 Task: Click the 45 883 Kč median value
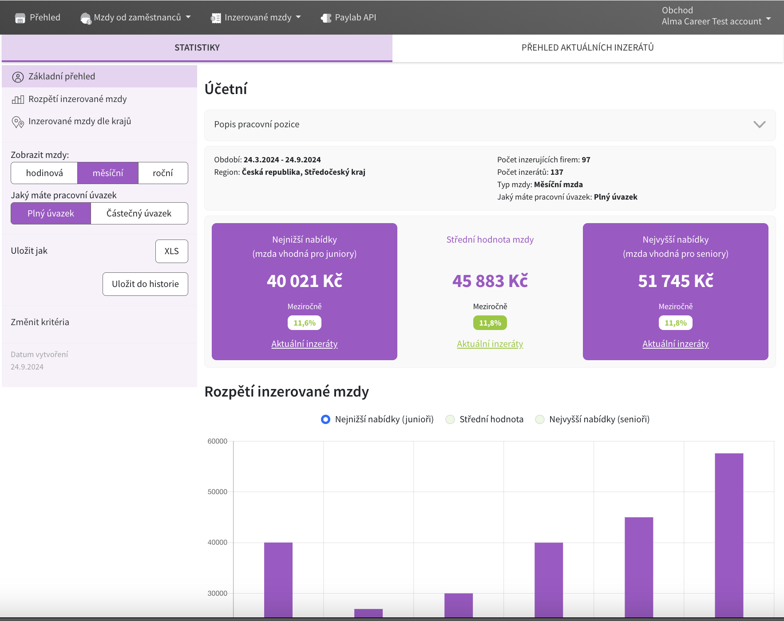coord(490,281)
